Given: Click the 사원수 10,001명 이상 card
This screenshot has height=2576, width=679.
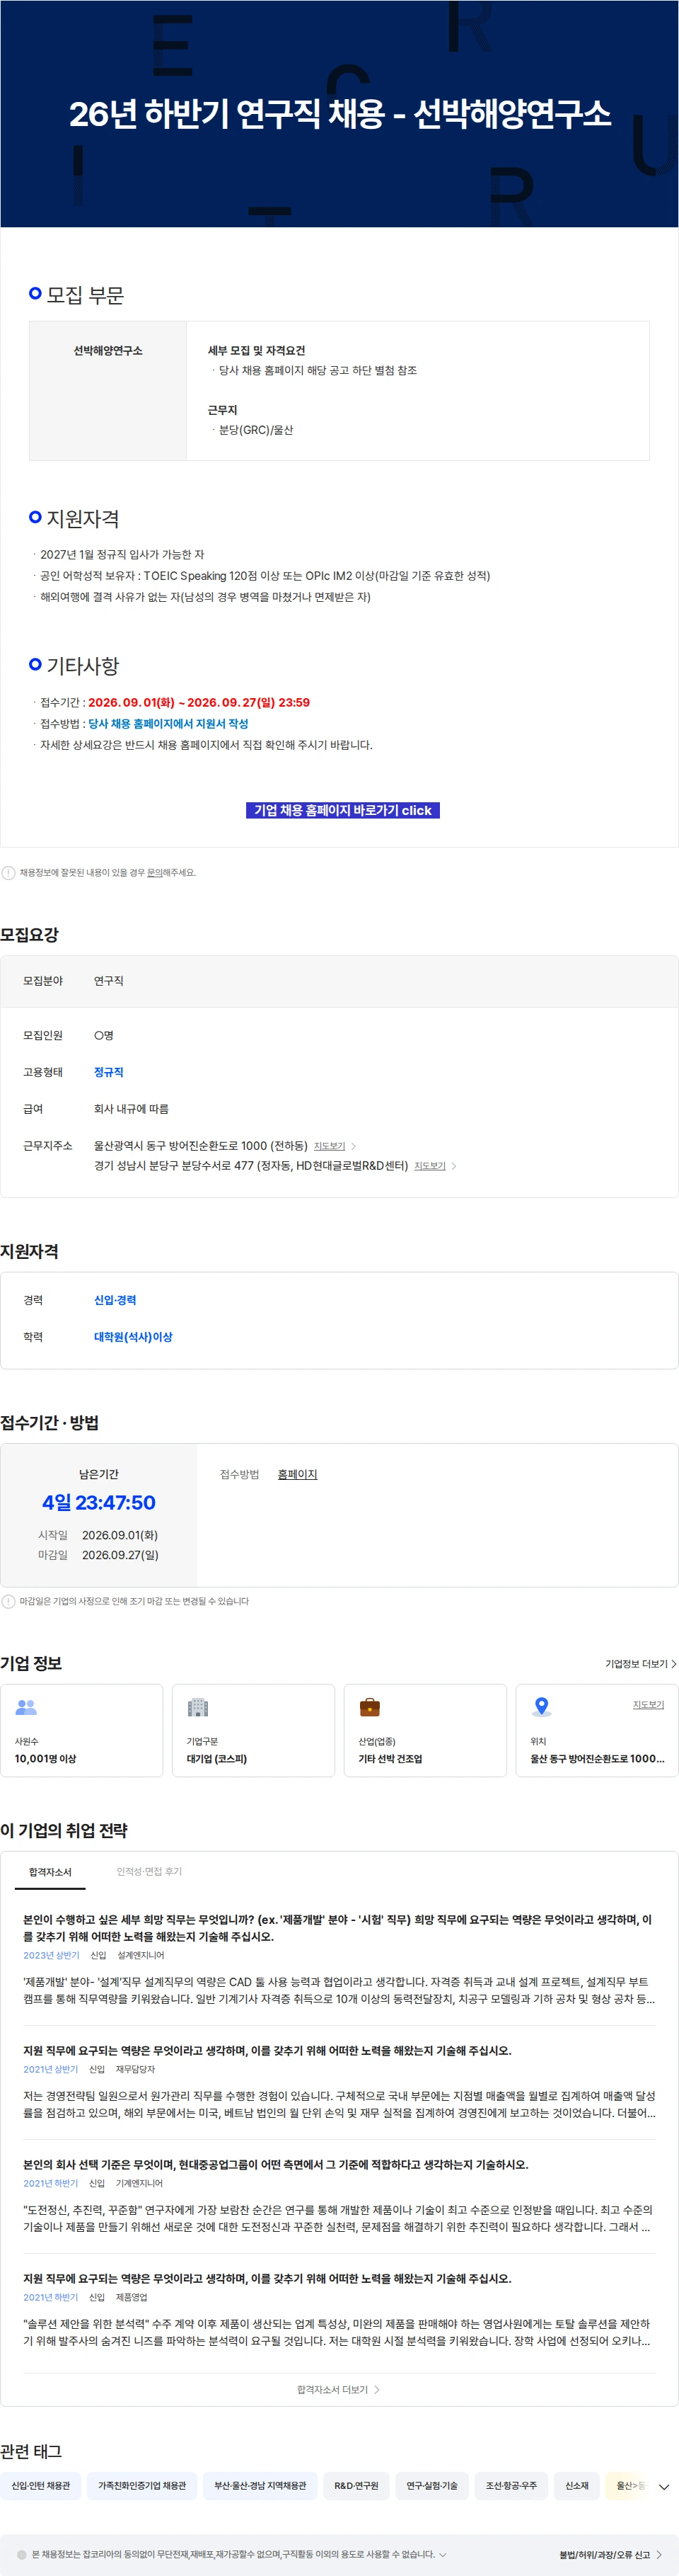Looking at the screenshot, I should point(82,1731).
